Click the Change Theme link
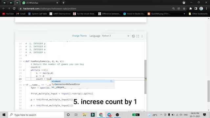Image resolution: width=210 pixels, height=118 pixels. coord(79,36)
